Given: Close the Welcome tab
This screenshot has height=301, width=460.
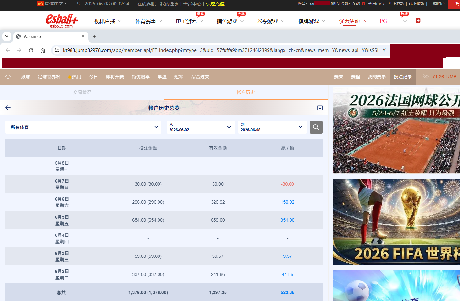Looking at the screenshot, I should tap(83, 36).
